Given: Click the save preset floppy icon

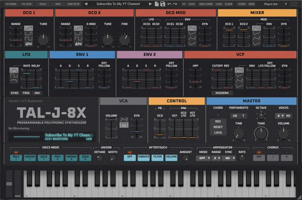Looking at the screenshot, I should (163, 4).
